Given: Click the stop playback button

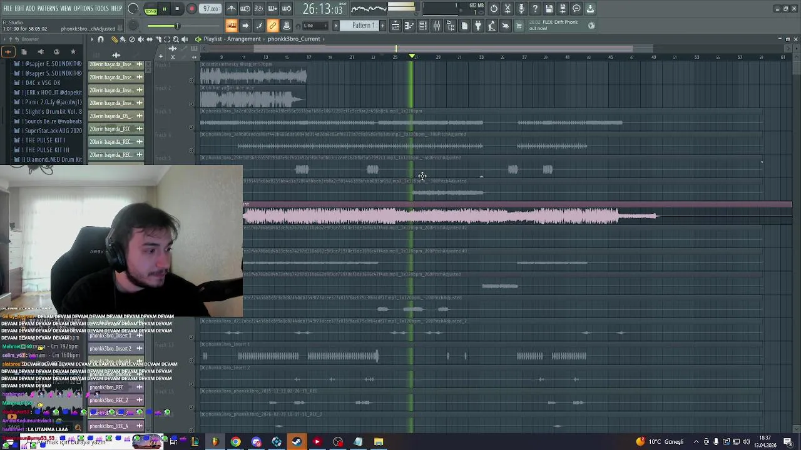Looking at the screenshot, I should 178,9.
